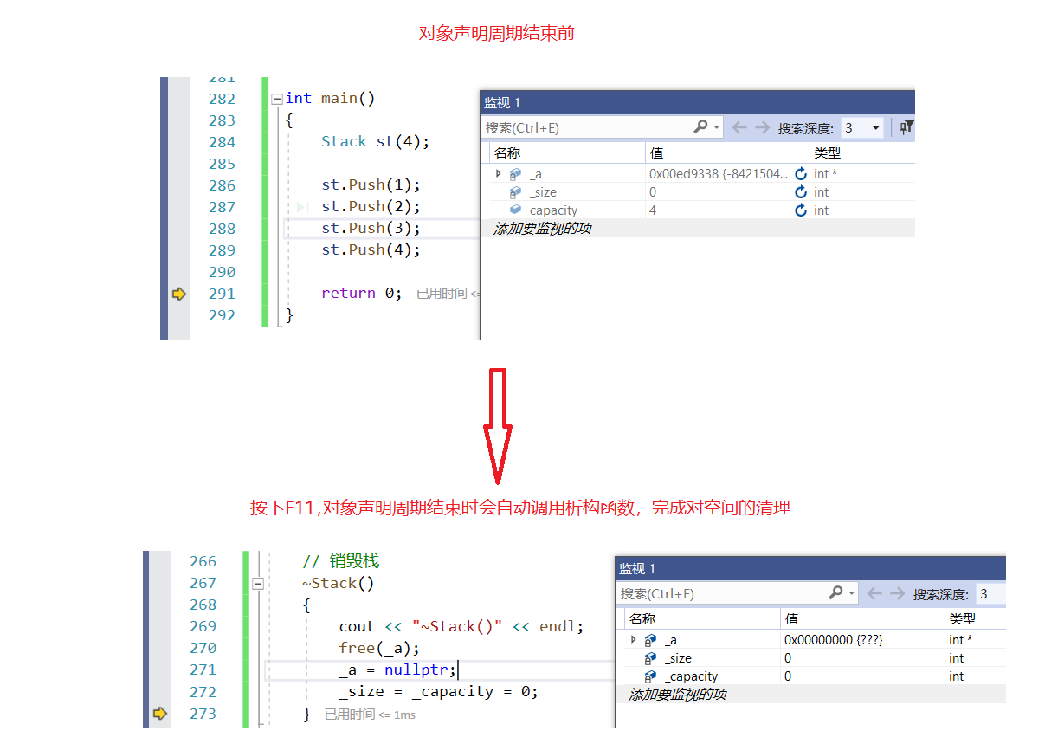Click the yellow current-statement arrow at line 291

tap(178, 294)
